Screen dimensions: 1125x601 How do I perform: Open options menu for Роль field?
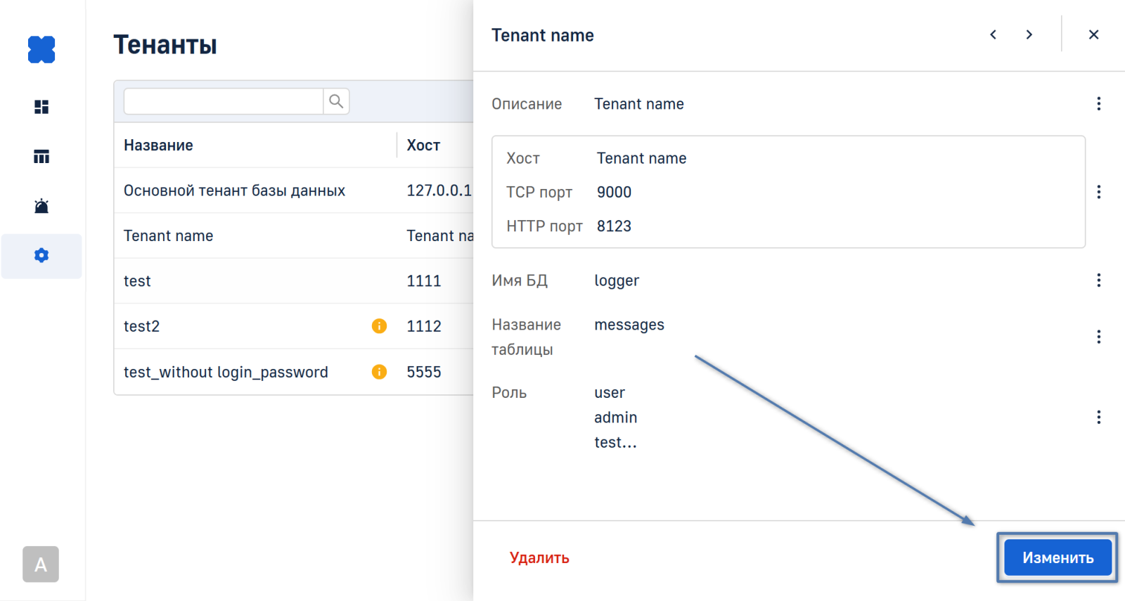1098,418
